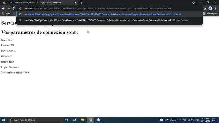Image resolution: width=219 pixels, height=123 pixels.
Task: Open the Chrome three-dot menu
Action: click(x=216, y=8)
